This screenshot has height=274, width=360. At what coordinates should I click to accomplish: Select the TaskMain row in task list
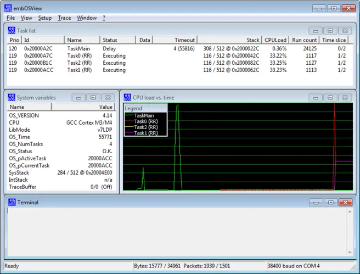tap(82, 48)
